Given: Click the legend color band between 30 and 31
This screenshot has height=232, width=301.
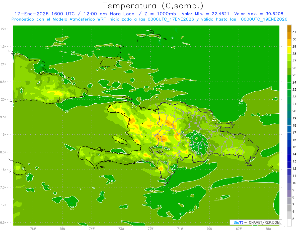Looking at the screenshot, I should (289, 36).
